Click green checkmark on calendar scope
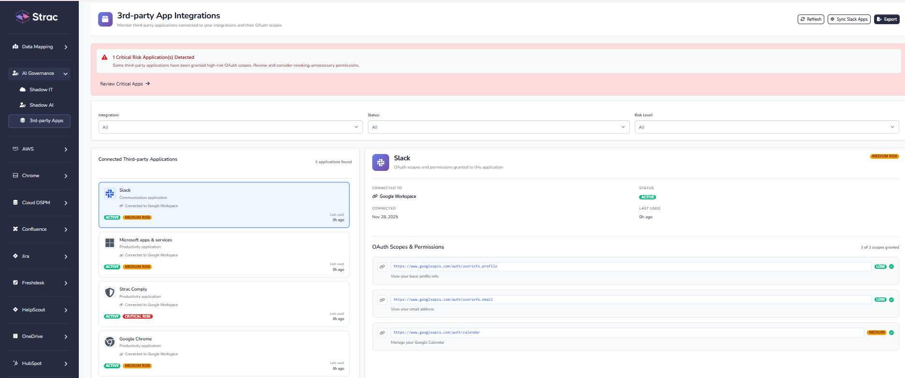Screen dimensions: 905x378 click(891, 333)
